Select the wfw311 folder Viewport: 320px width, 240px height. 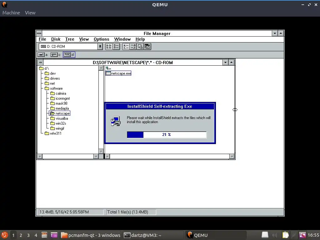pos(53,133)
